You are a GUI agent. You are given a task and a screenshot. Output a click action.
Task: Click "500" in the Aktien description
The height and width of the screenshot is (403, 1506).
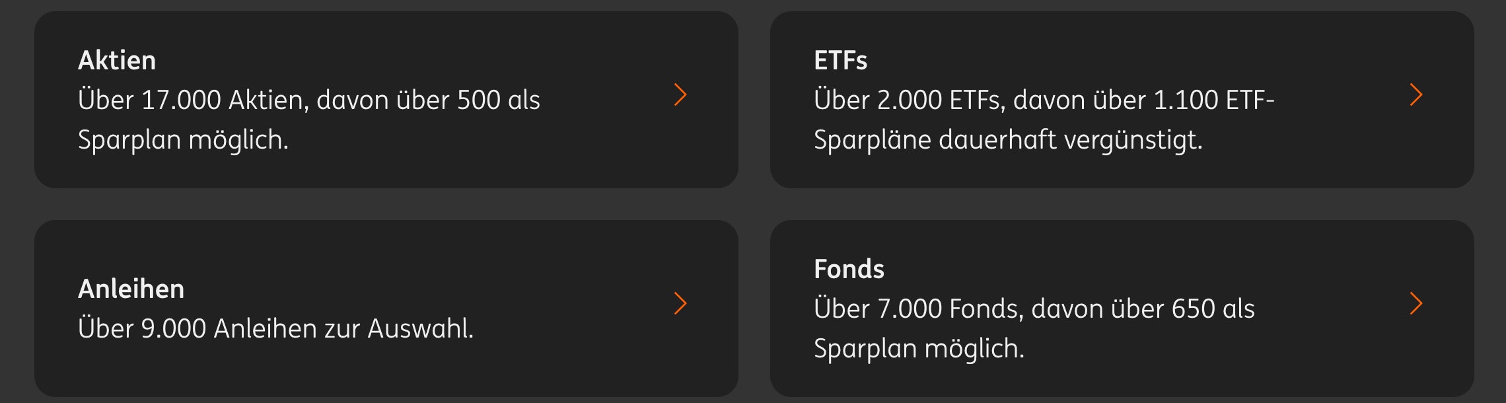(479, 100)
